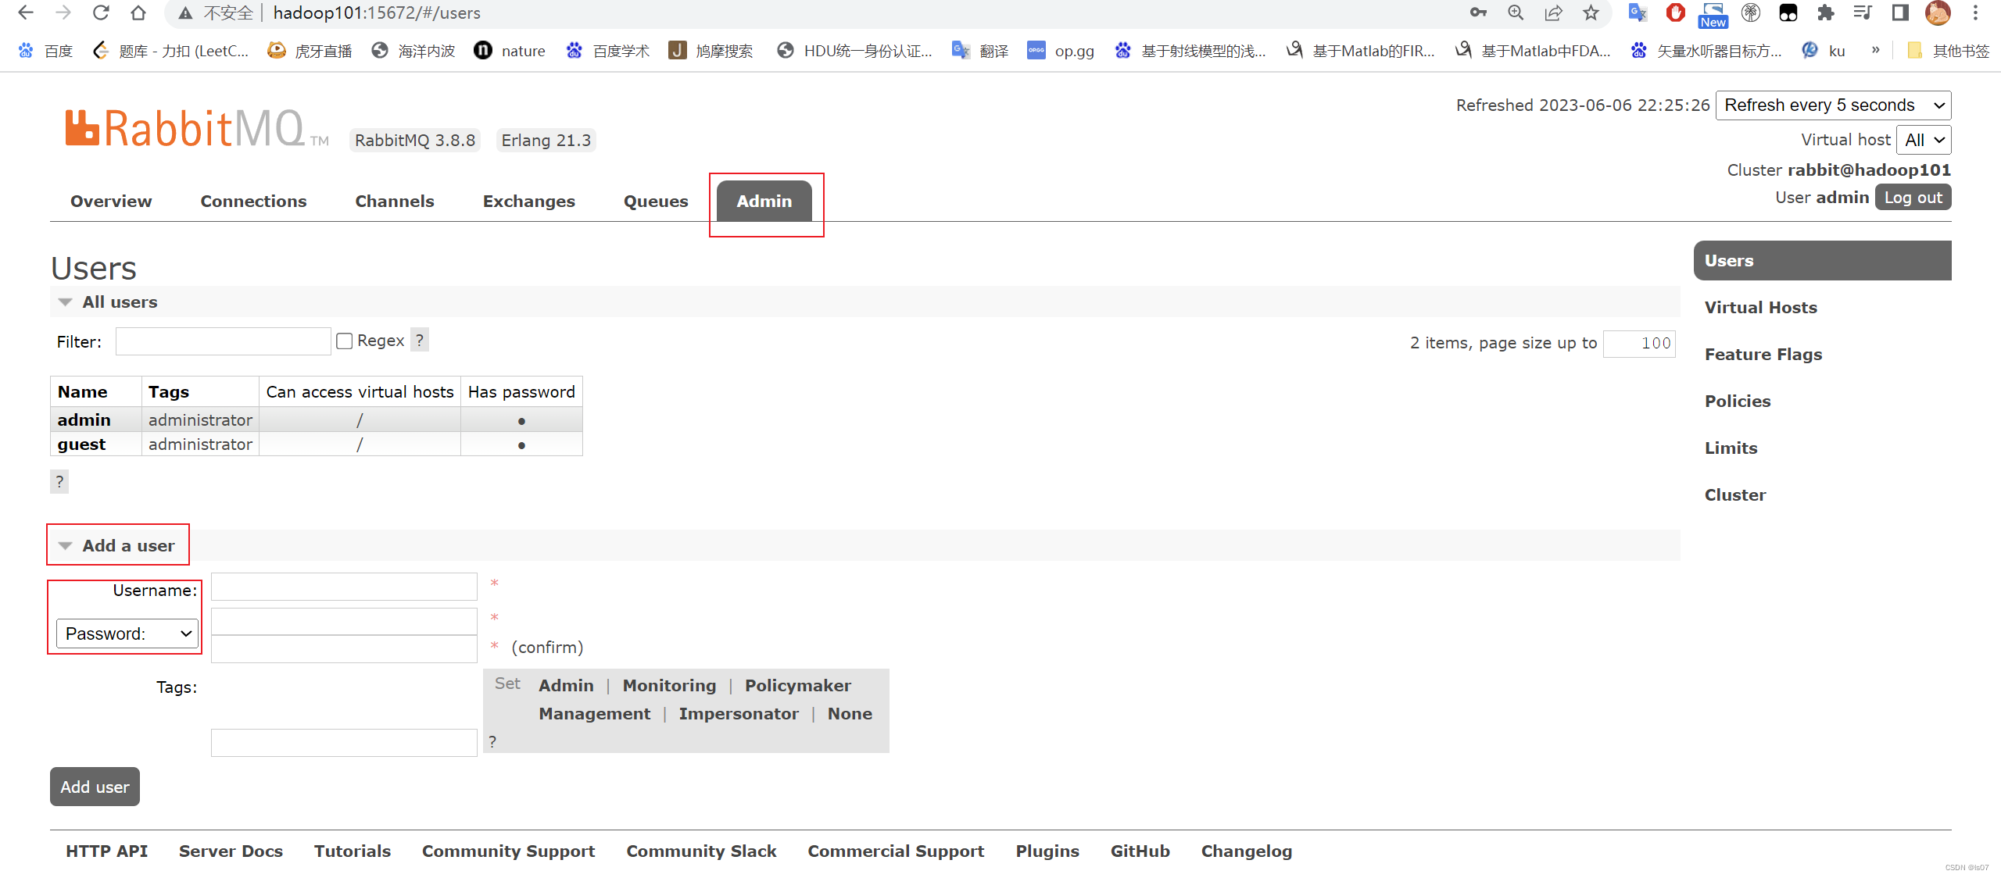This screenshot has width=2001, height=878.
Task: Open the Refresh every 5 seconds dropdown
Action: tap(1832, 105)
